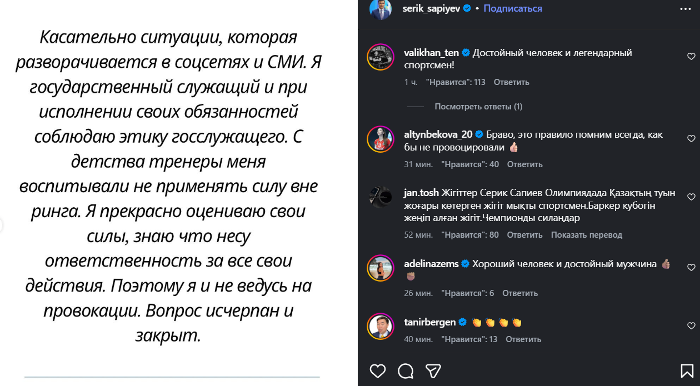700x386 pixels.
Task: Open the post comment bubble icon
Action: pos(406,370)
